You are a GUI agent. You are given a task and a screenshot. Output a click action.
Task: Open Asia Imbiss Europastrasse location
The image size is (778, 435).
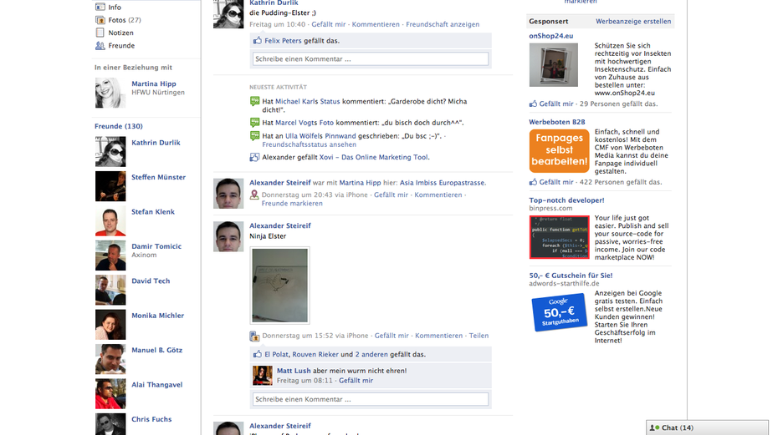pos(443,183)
